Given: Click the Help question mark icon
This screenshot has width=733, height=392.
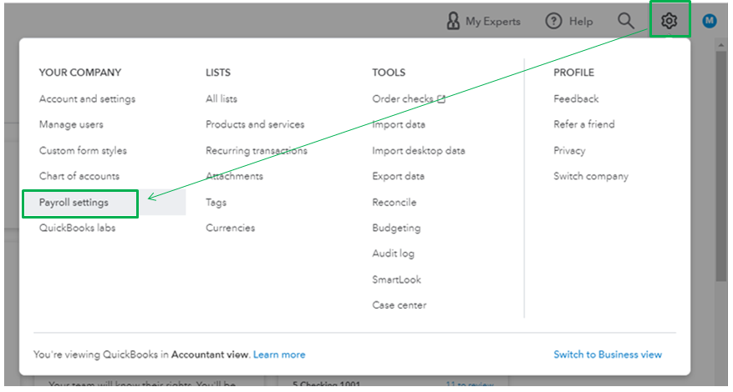Looking at the screenshot, I should [x=553, y=22].
